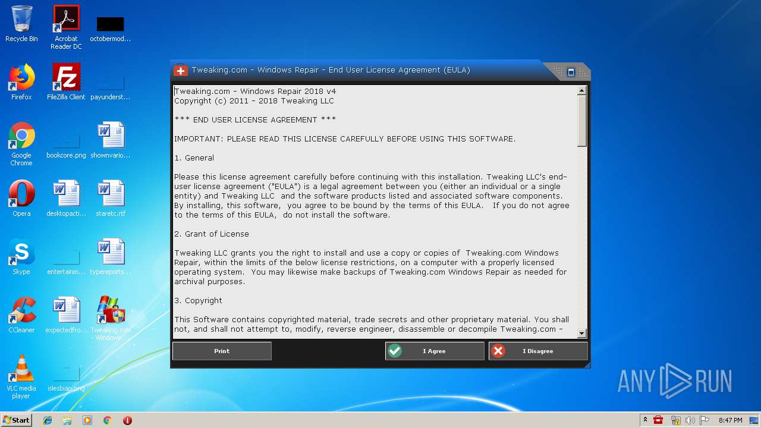
Task: Open Action Center flag icon
Action: pyautogui.click(x=705, y=420)
